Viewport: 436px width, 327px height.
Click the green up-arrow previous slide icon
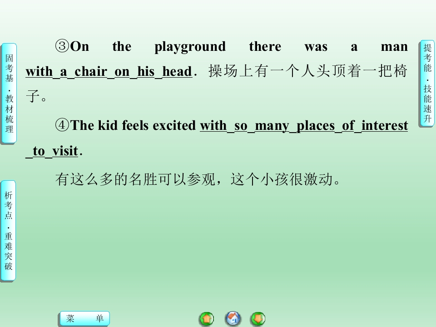click(207, 319)
